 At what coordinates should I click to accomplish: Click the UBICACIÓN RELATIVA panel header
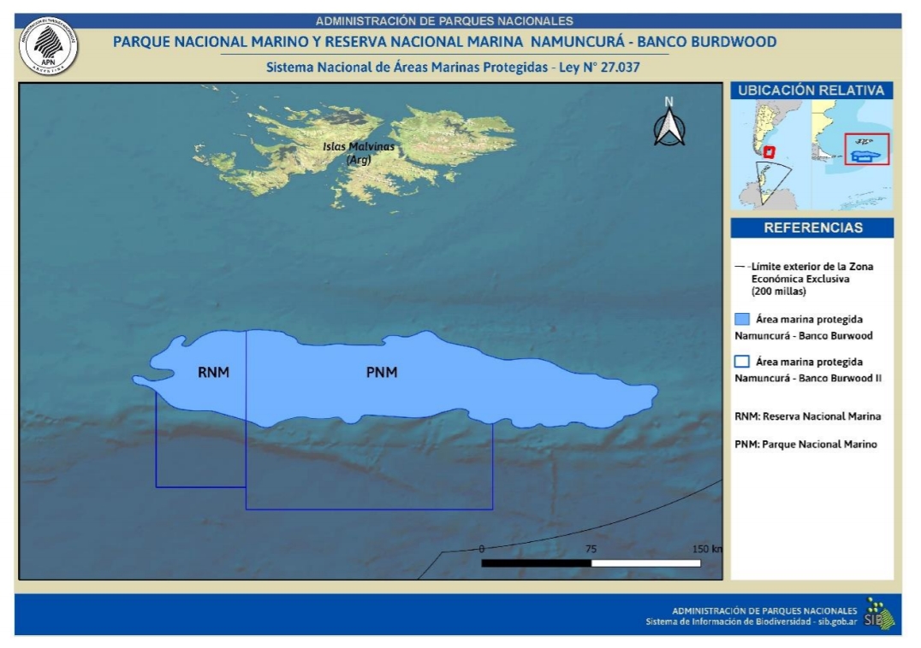coord(811,91)
